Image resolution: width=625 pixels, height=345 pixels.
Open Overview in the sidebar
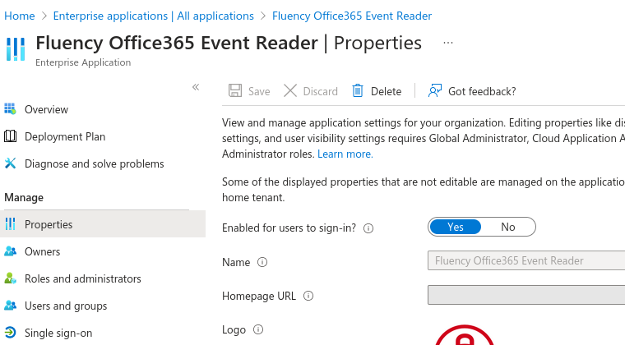point(46,109)
